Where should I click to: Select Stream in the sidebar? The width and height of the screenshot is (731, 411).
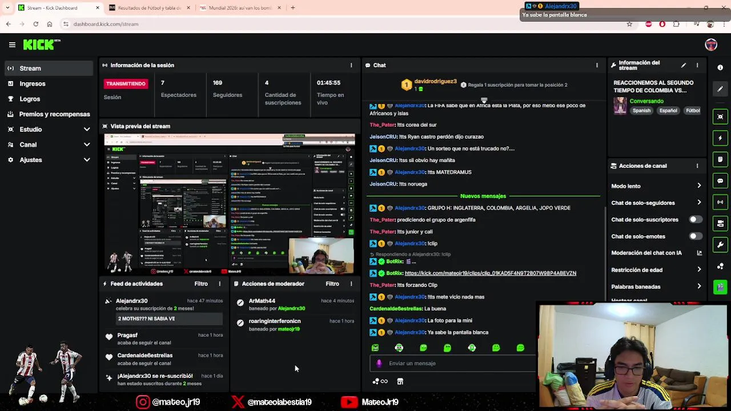click(x=49, y=68)
